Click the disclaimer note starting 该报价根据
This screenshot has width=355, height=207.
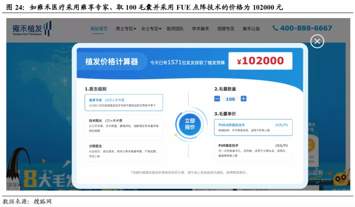tap(190, 172)
